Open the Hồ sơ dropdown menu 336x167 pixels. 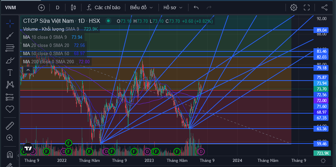[x=173, y=8]
